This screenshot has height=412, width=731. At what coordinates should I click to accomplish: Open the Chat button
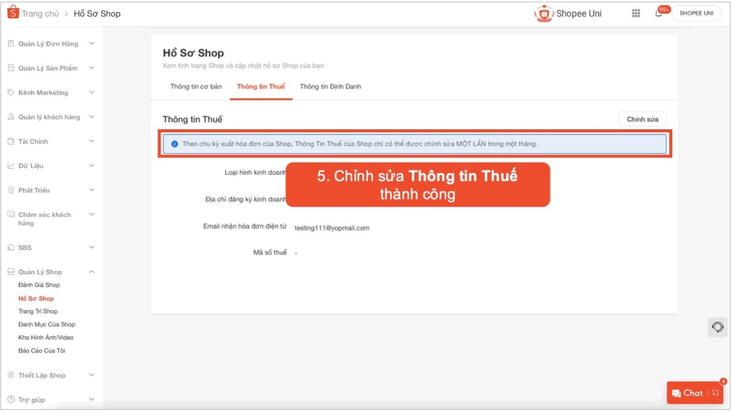pos(688,393)
